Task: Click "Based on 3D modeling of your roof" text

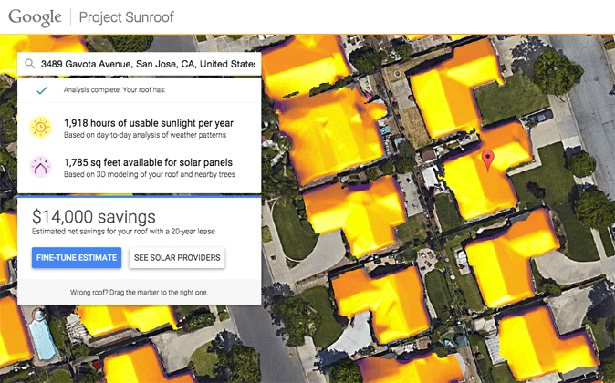Action: [x=150, y=174]
